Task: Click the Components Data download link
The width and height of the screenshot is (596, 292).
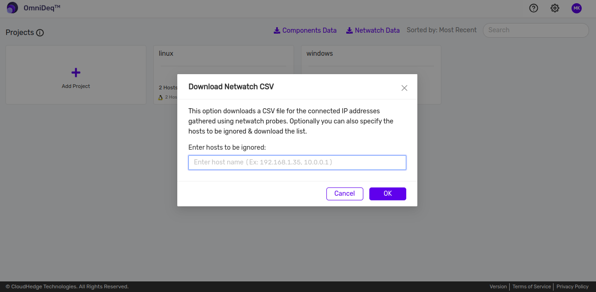Action: [x=305, y=30]
